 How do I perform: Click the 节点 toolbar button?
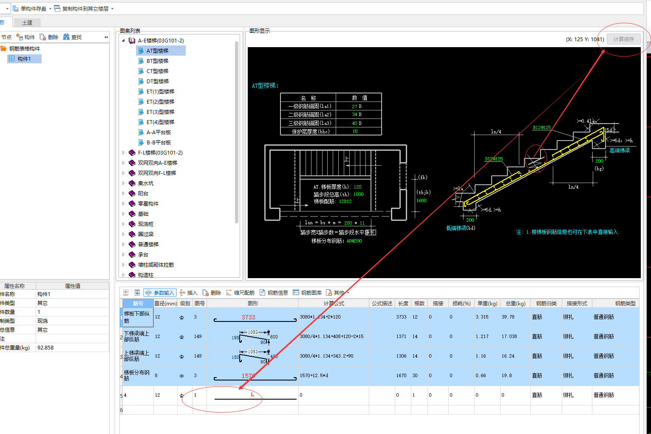click(x=6, y=37)
